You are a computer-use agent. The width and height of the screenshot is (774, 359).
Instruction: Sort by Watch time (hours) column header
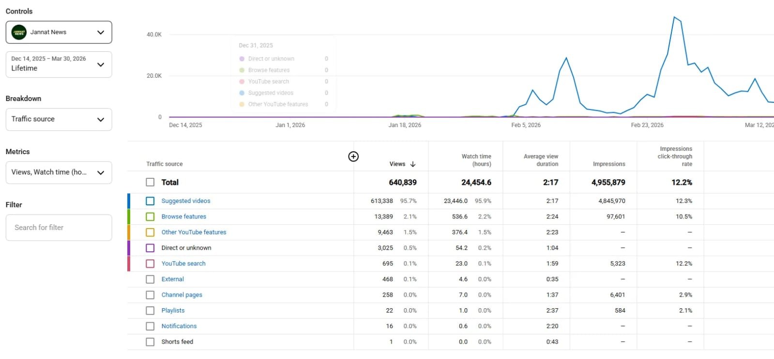pos(476,160)
